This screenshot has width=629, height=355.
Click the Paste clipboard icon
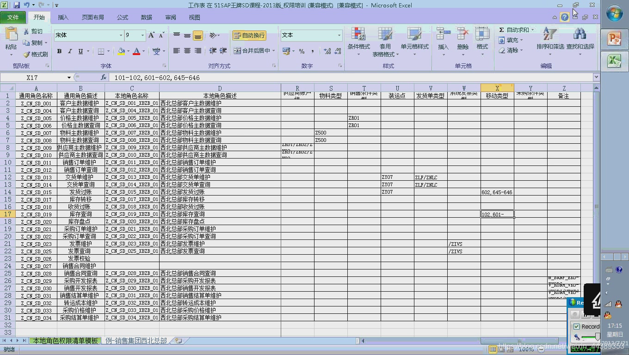tap(11, 35)
